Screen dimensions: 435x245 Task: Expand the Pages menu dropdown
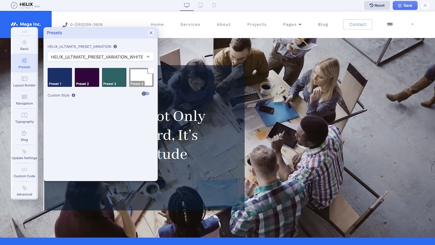tap(292, 25)
